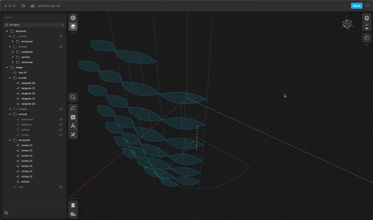
Task: Toggle the Items layers panel button
Action: [73, 27]
